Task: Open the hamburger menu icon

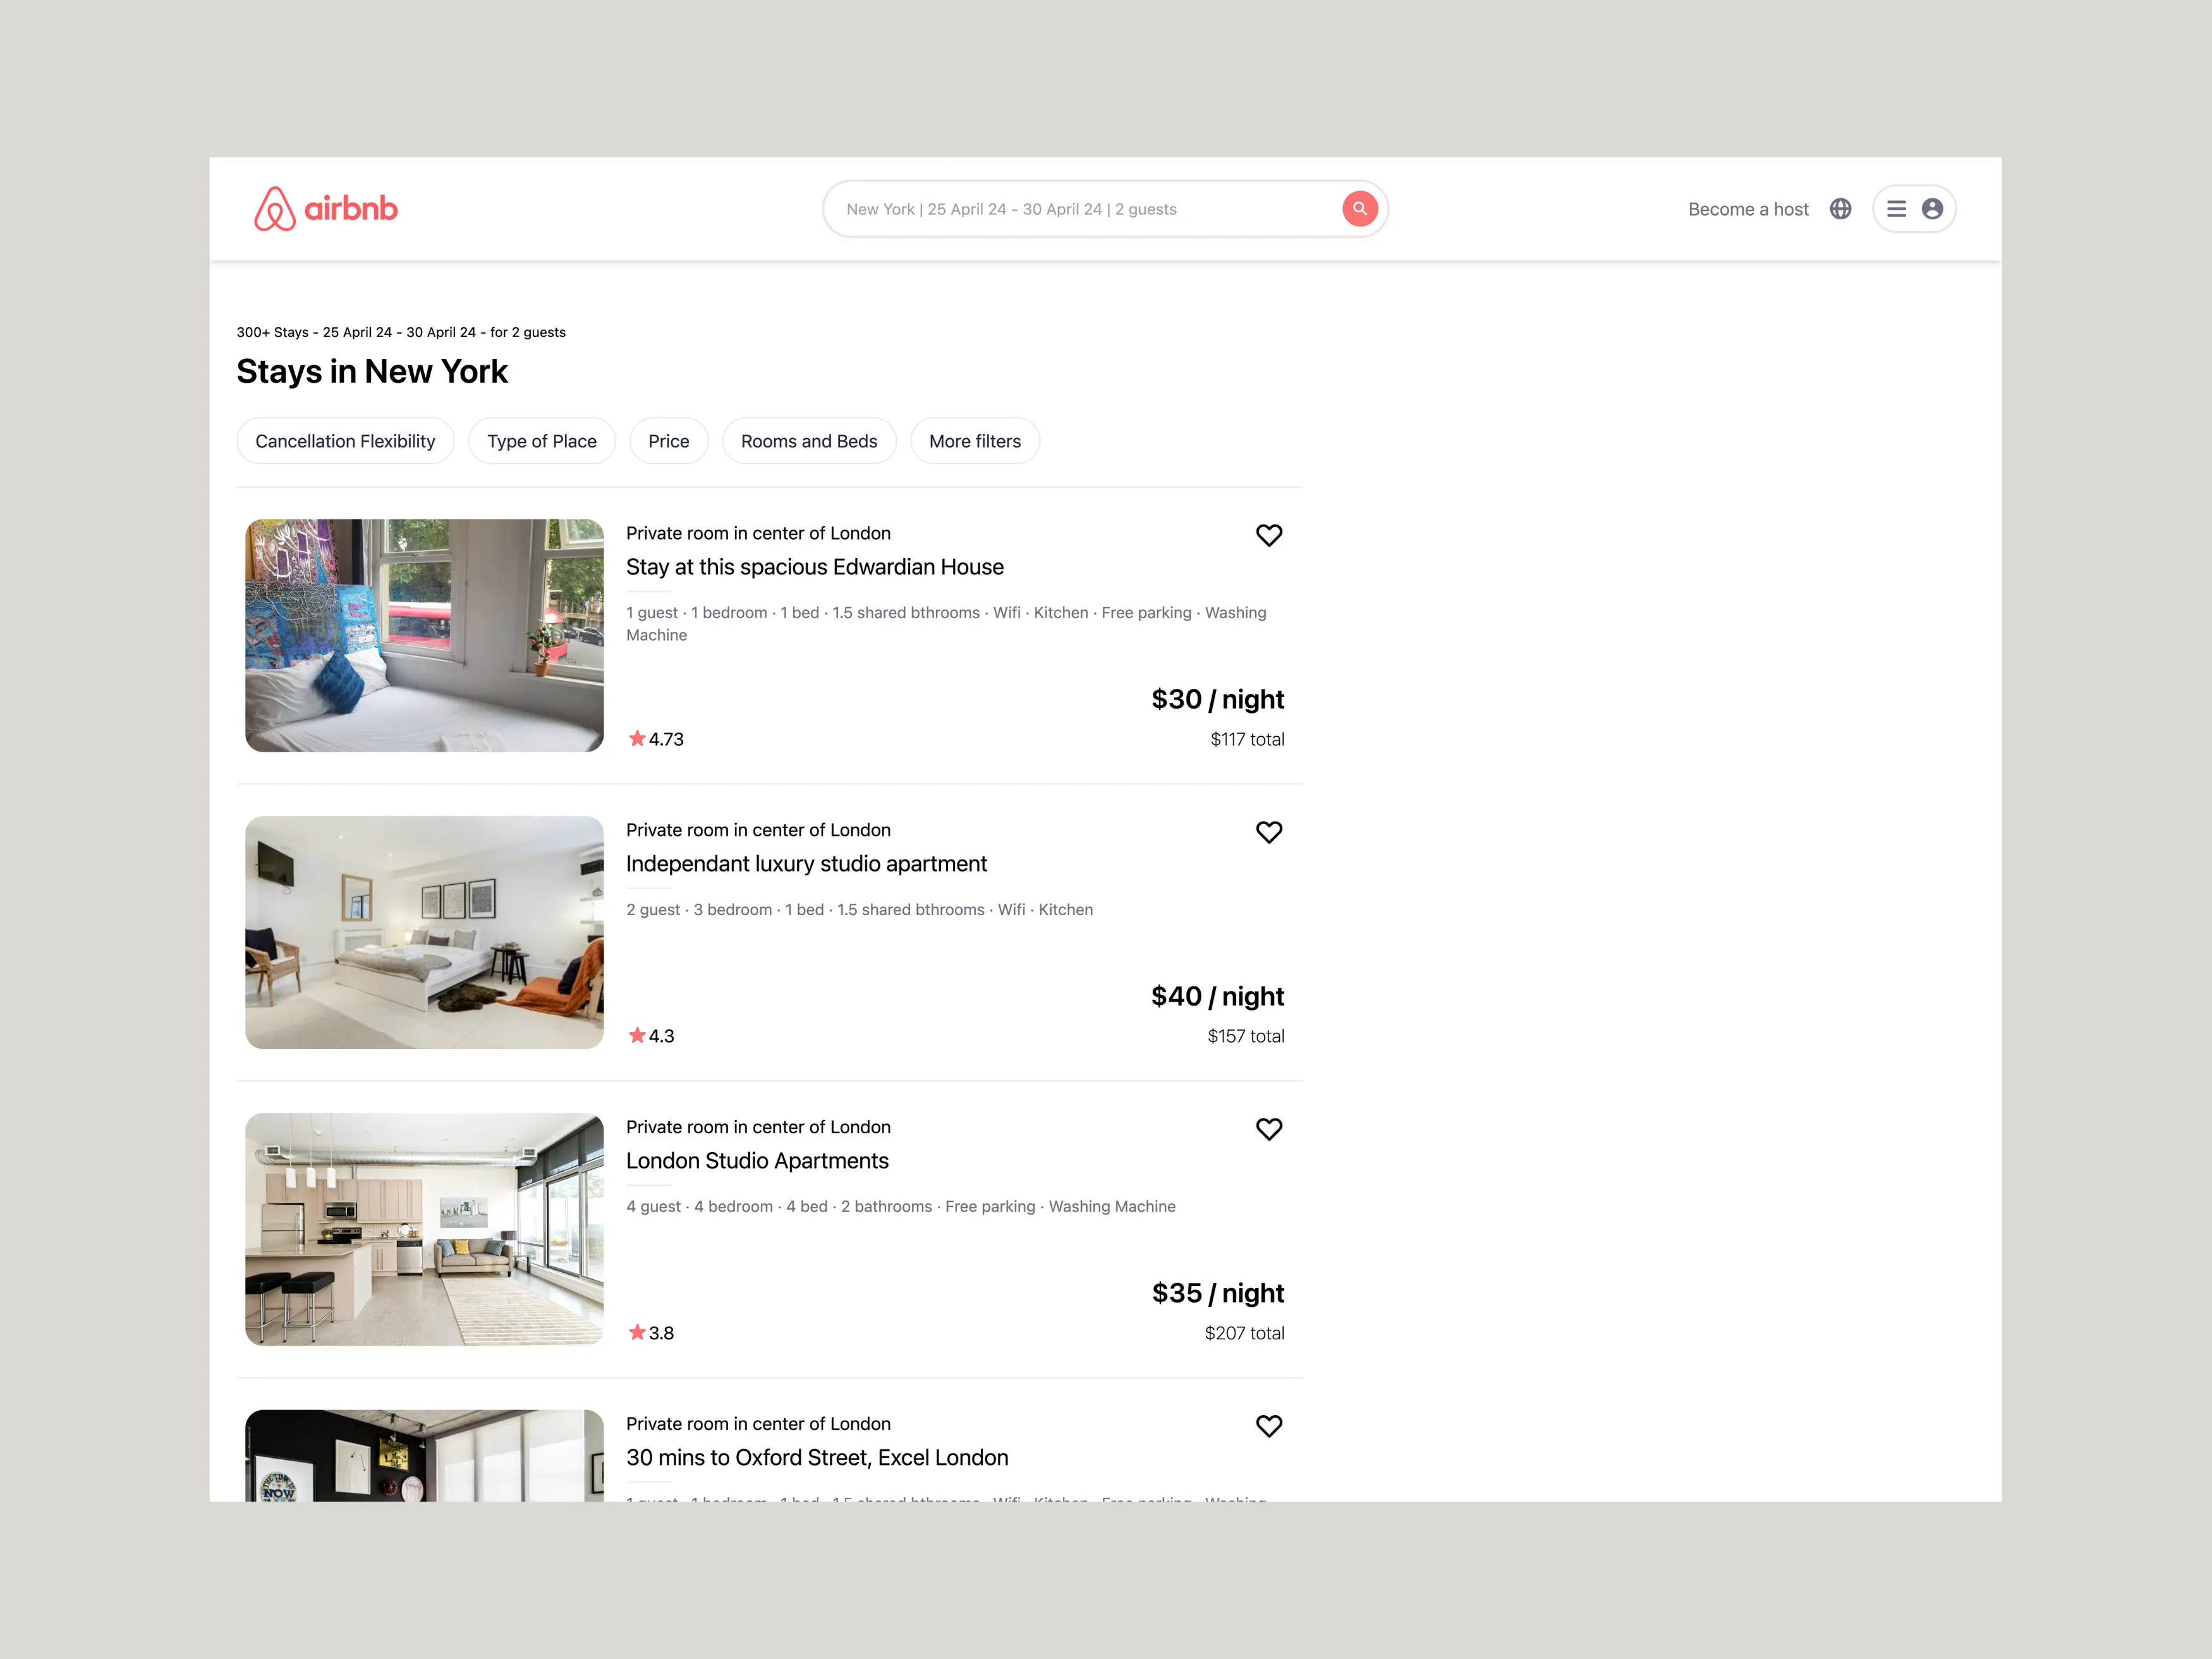Action: tap(1896, 209)
